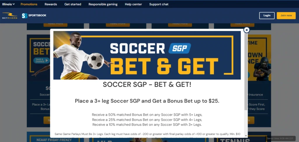Click the Soccer Bet & Get banner image
The height and width of the screenshot is (142, 299).
pyautogui.click(x=147, y=55)
